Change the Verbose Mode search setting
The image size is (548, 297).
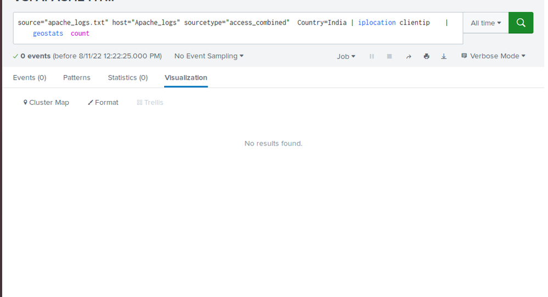493,56
